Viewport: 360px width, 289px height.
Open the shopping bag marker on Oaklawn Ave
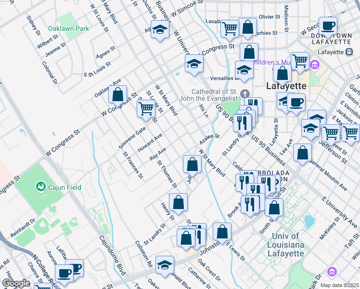(117, 95)
